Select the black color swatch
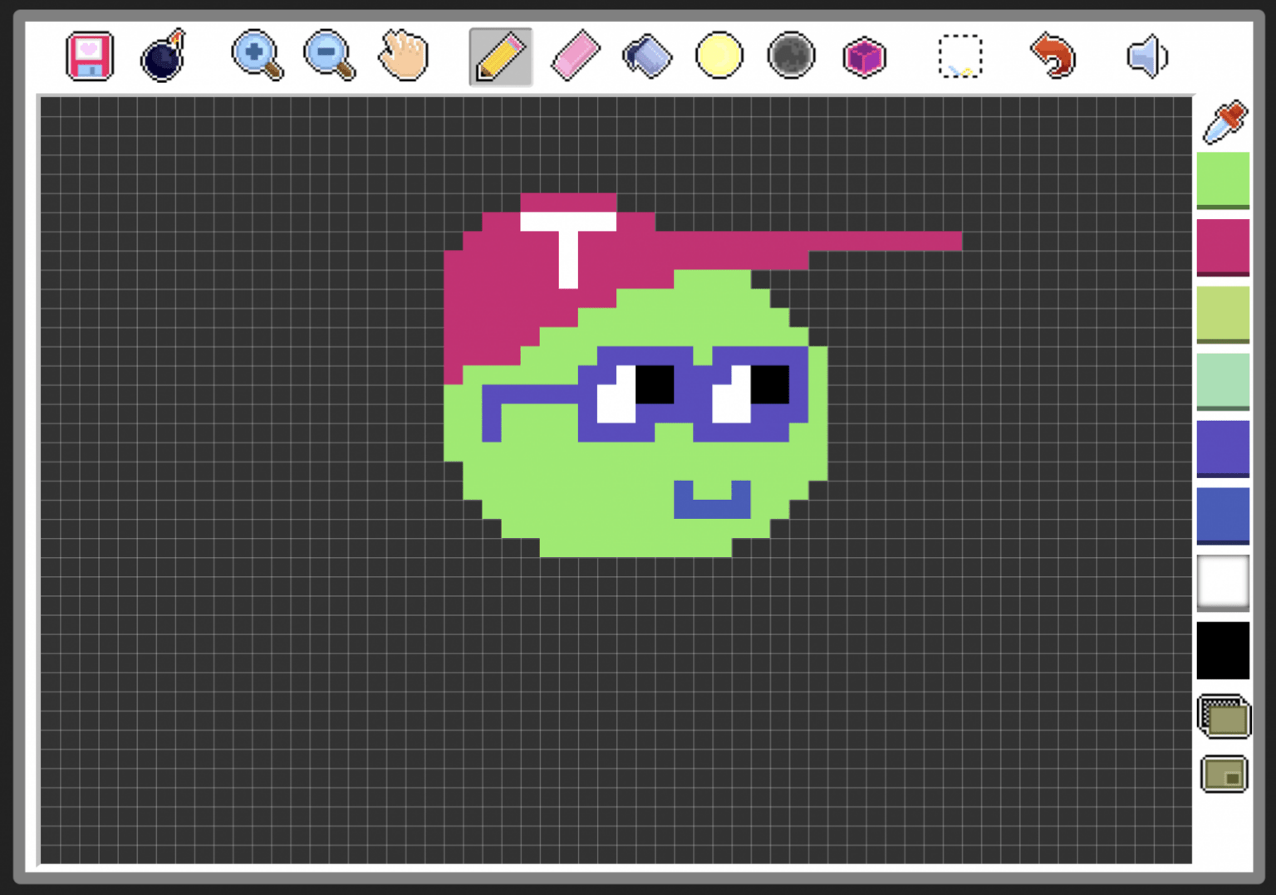 (1222, 650)
